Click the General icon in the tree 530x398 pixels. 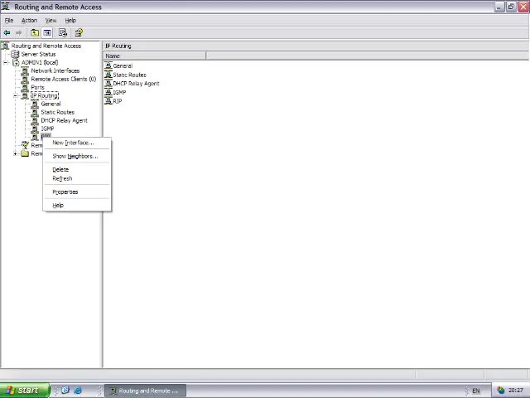[x=35, y=104]
